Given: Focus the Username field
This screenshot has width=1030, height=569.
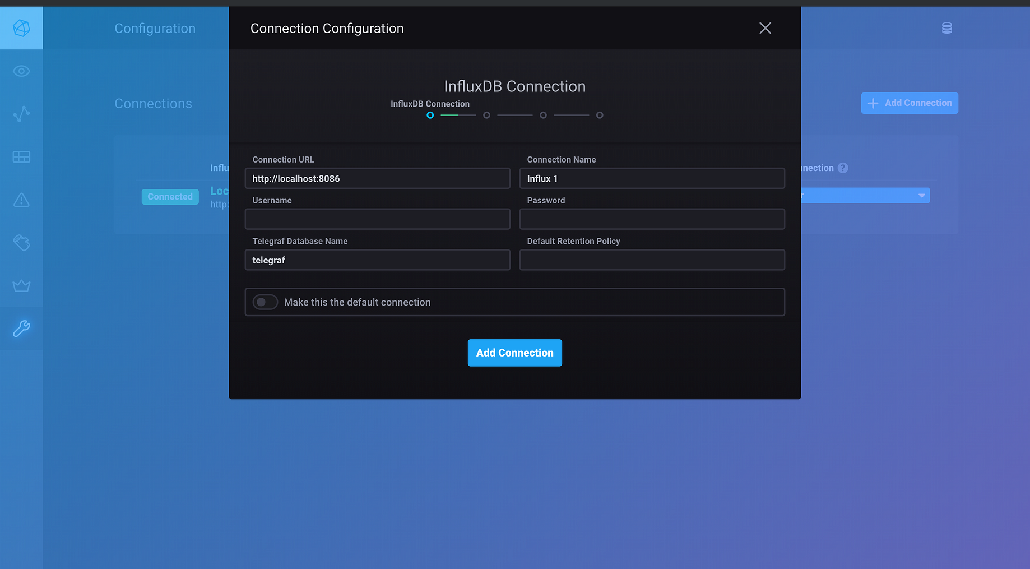Looking at the screenshot, I should [378, 219].
